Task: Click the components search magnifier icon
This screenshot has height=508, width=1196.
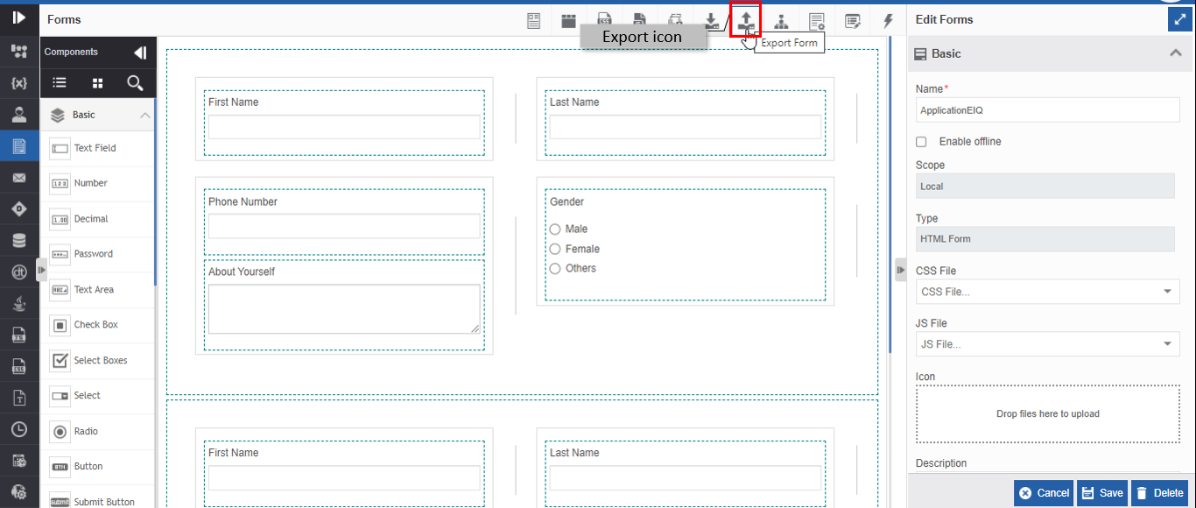Action: pos(135,82)
